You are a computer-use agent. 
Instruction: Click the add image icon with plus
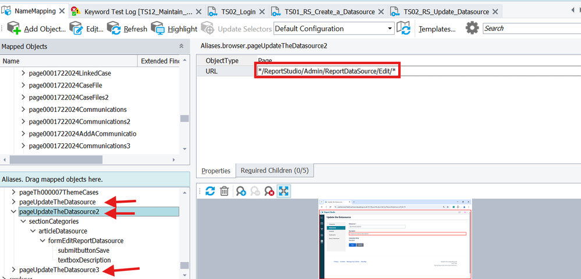pyautogui.click(x=240, y=191)
